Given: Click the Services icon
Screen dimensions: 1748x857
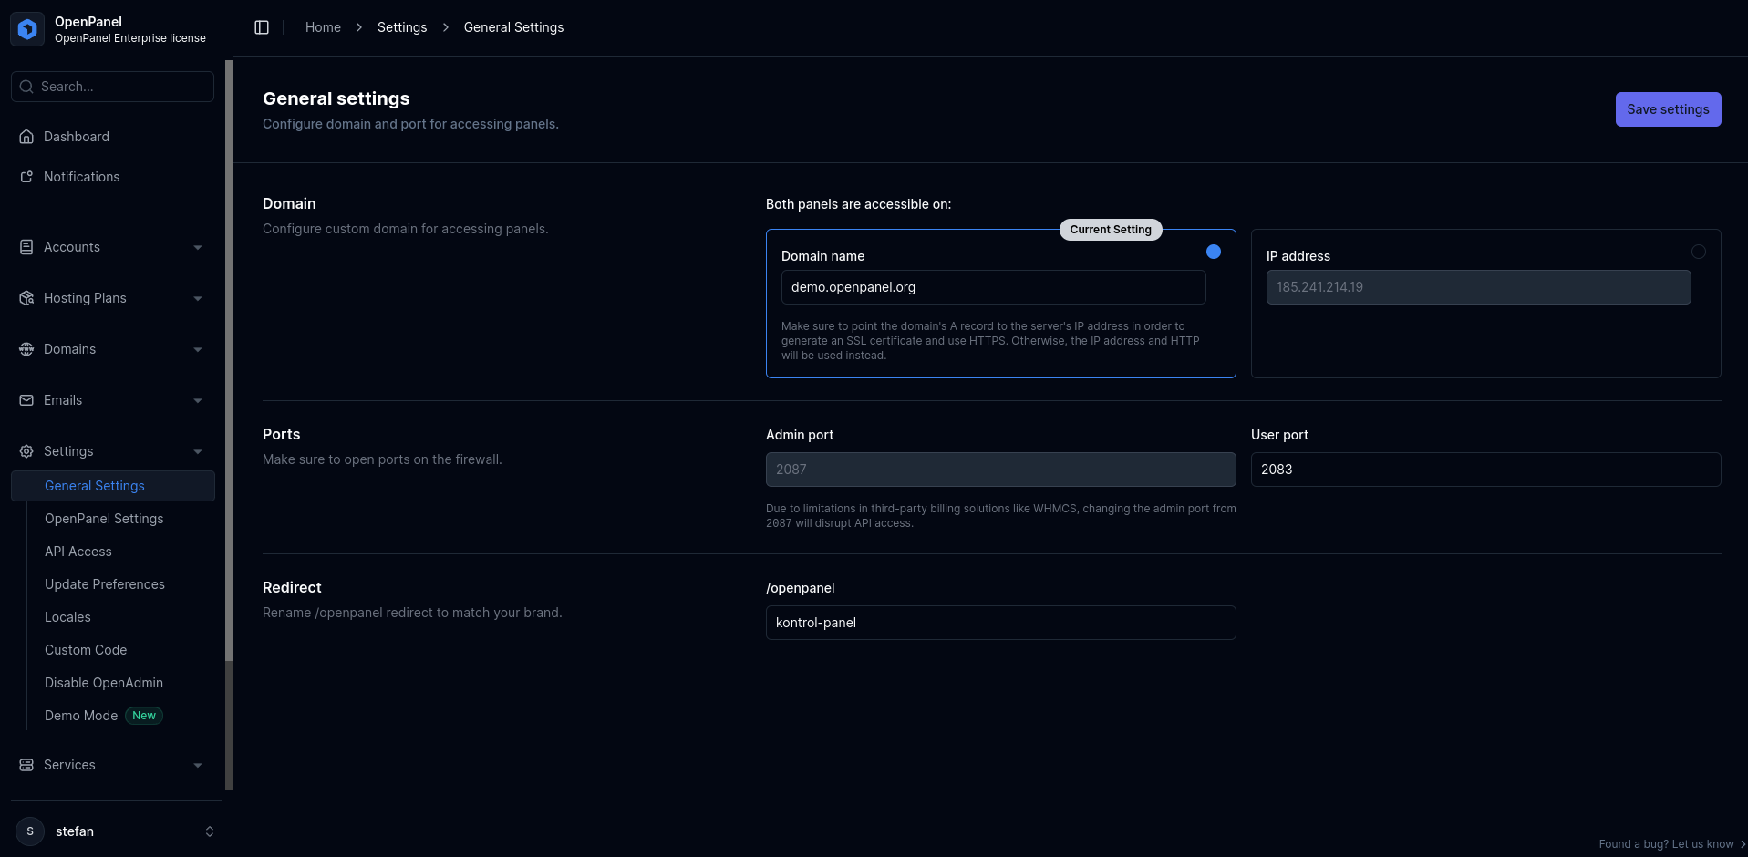Looking at the screenshot, I should tap(26, 764).
